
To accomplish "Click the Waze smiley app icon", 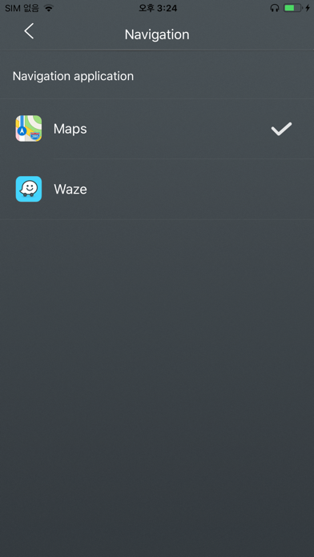I will pos(29,189).
